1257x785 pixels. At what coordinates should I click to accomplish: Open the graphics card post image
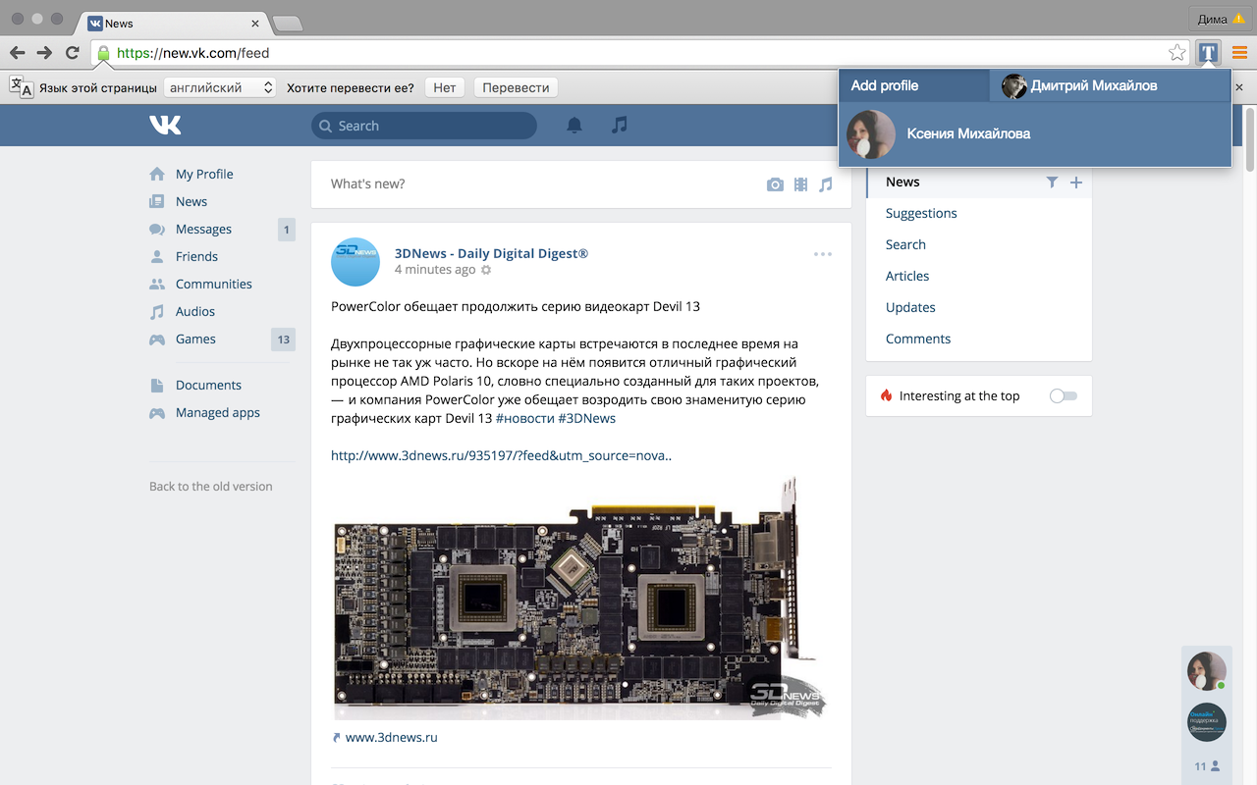[581, 598]
